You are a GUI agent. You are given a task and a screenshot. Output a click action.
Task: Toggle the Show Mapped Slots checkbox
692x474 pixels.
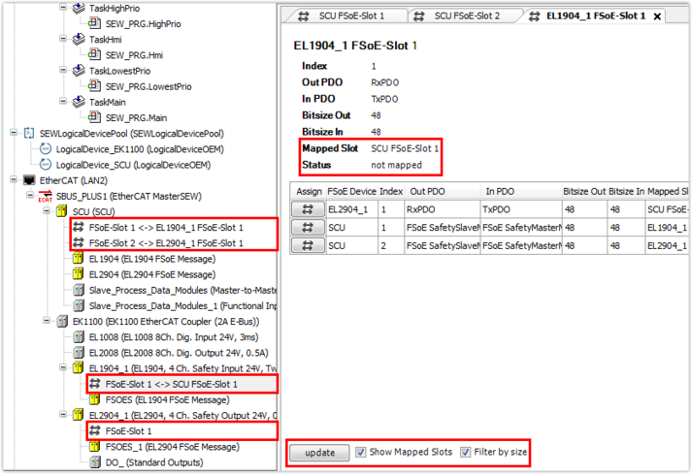coord(361,453)
